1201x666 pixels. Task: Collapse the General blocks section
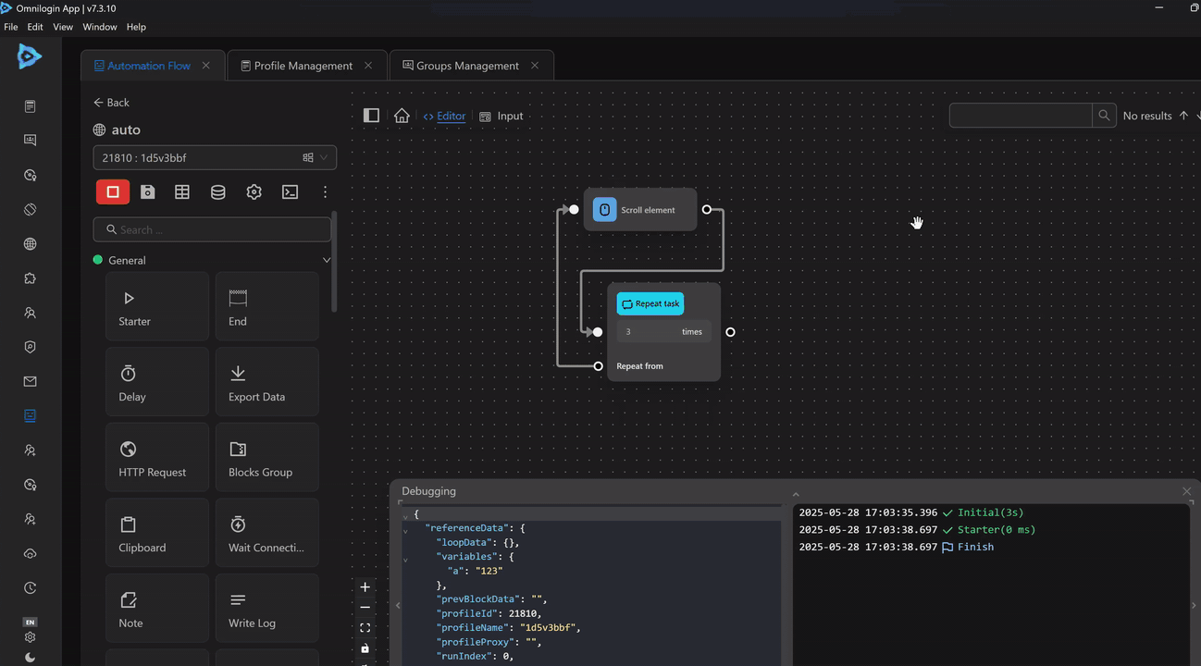(x=326, y=260)
